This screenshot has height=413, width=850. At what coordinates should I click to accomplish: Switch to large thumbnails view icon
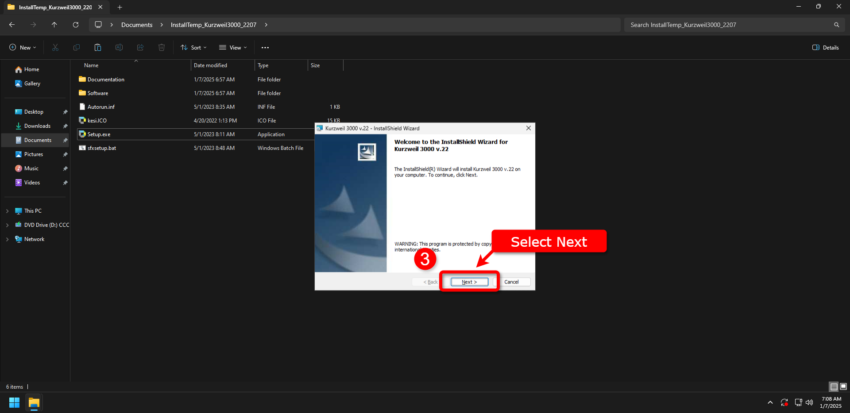pyautogui.click(x=843, y=387)
